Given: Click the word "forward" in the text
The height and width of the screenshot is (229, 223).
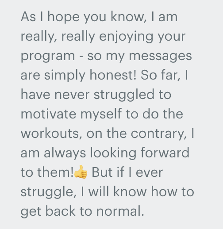Looking at the screenshot, I should [165, 153].
